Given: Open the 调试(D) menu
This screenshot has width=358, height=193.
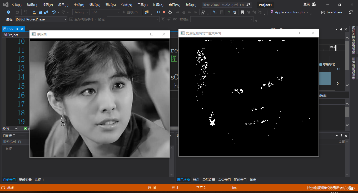Looking at the screenshot, I should 95,5.
